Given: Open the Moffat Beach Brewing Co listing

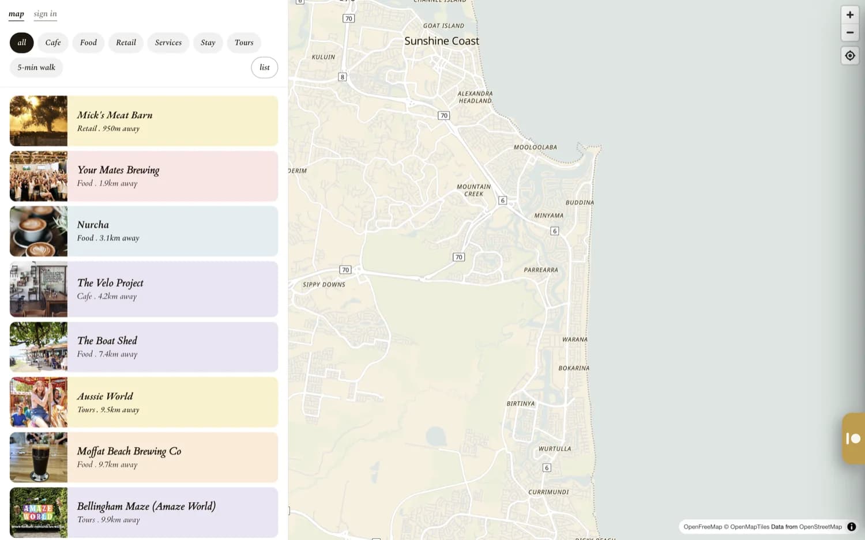Looking at the screenshot, I should [144, 458].
